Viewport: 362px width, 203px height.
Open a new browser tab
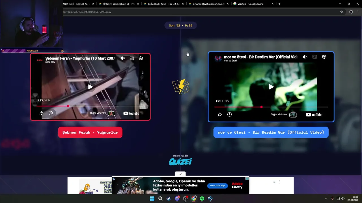pyautogui.click(x=279, y=4)
